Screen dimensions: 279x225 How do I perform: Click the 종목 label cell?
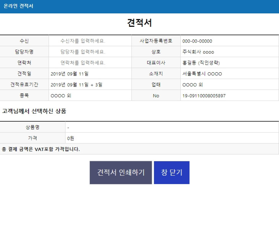coord(24,96)
